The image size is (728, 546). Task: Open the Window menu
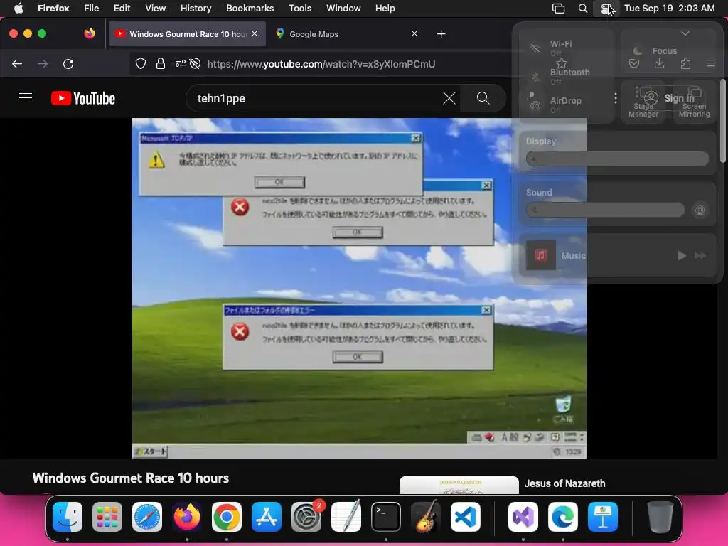(343, 9)
